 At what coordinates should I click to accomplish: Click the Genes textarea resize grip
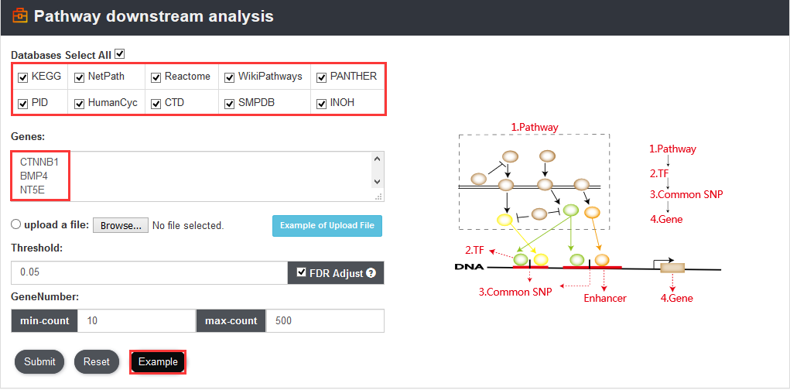pos(379,197)
